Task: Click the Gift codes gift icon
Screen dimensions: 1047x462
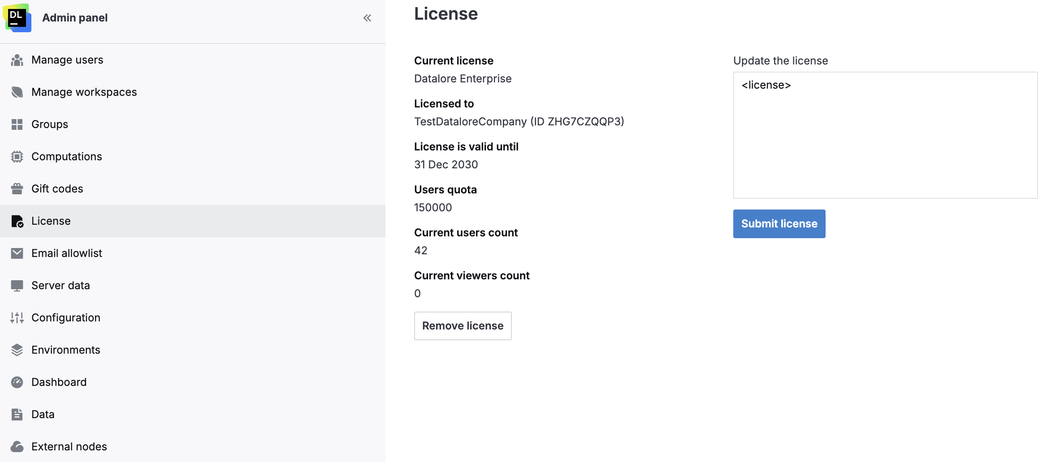Action: (x=17, y=188)
